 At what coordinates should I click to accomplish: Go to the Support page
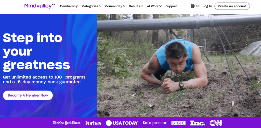pos(172,6)
